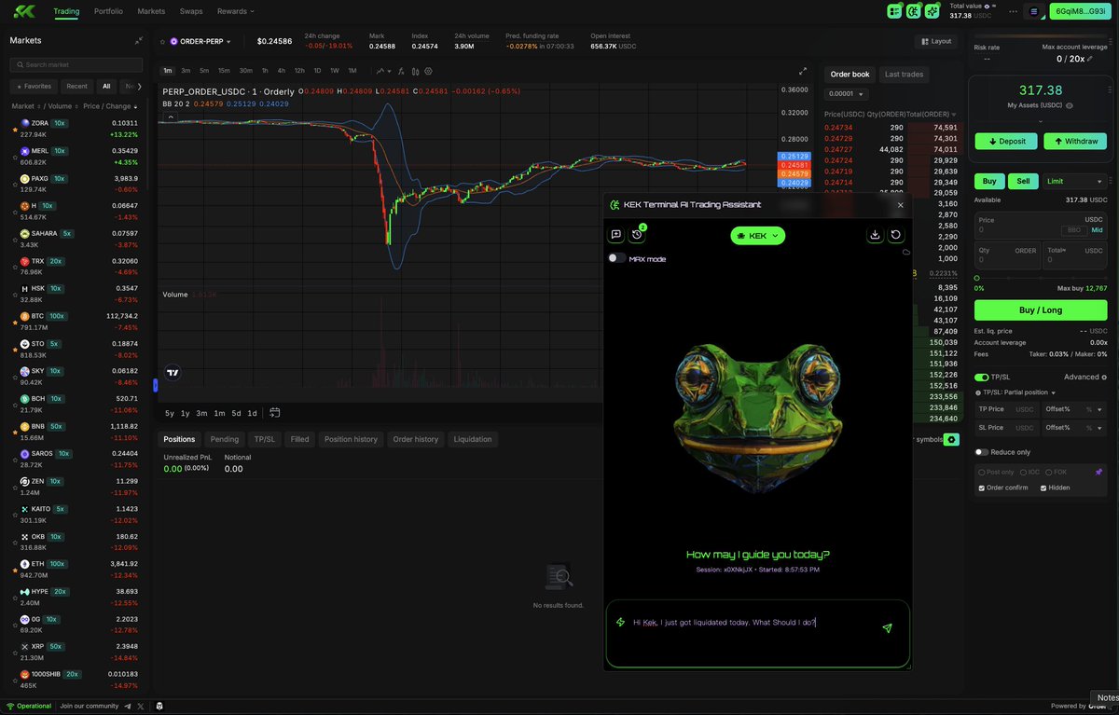Hide total value with the eye icon
The width and height of the screenshot is (1119, 715).
tap(988, 6)
